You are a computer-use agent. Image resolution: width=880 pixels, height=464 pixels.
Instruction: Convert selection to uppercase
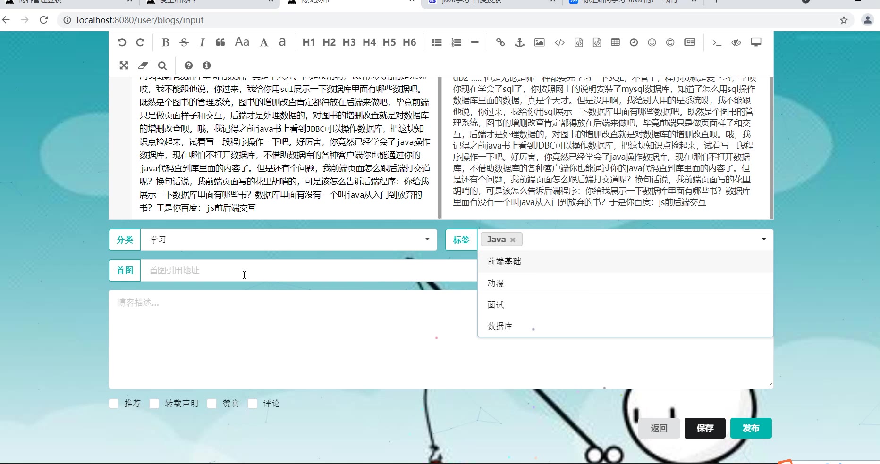pos(264,42)
